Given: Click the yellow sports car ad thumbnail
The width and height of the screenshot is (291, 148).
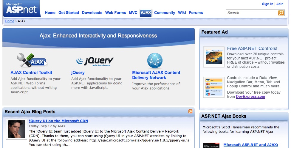Looking at the screenshot, I should click(214, 57).
